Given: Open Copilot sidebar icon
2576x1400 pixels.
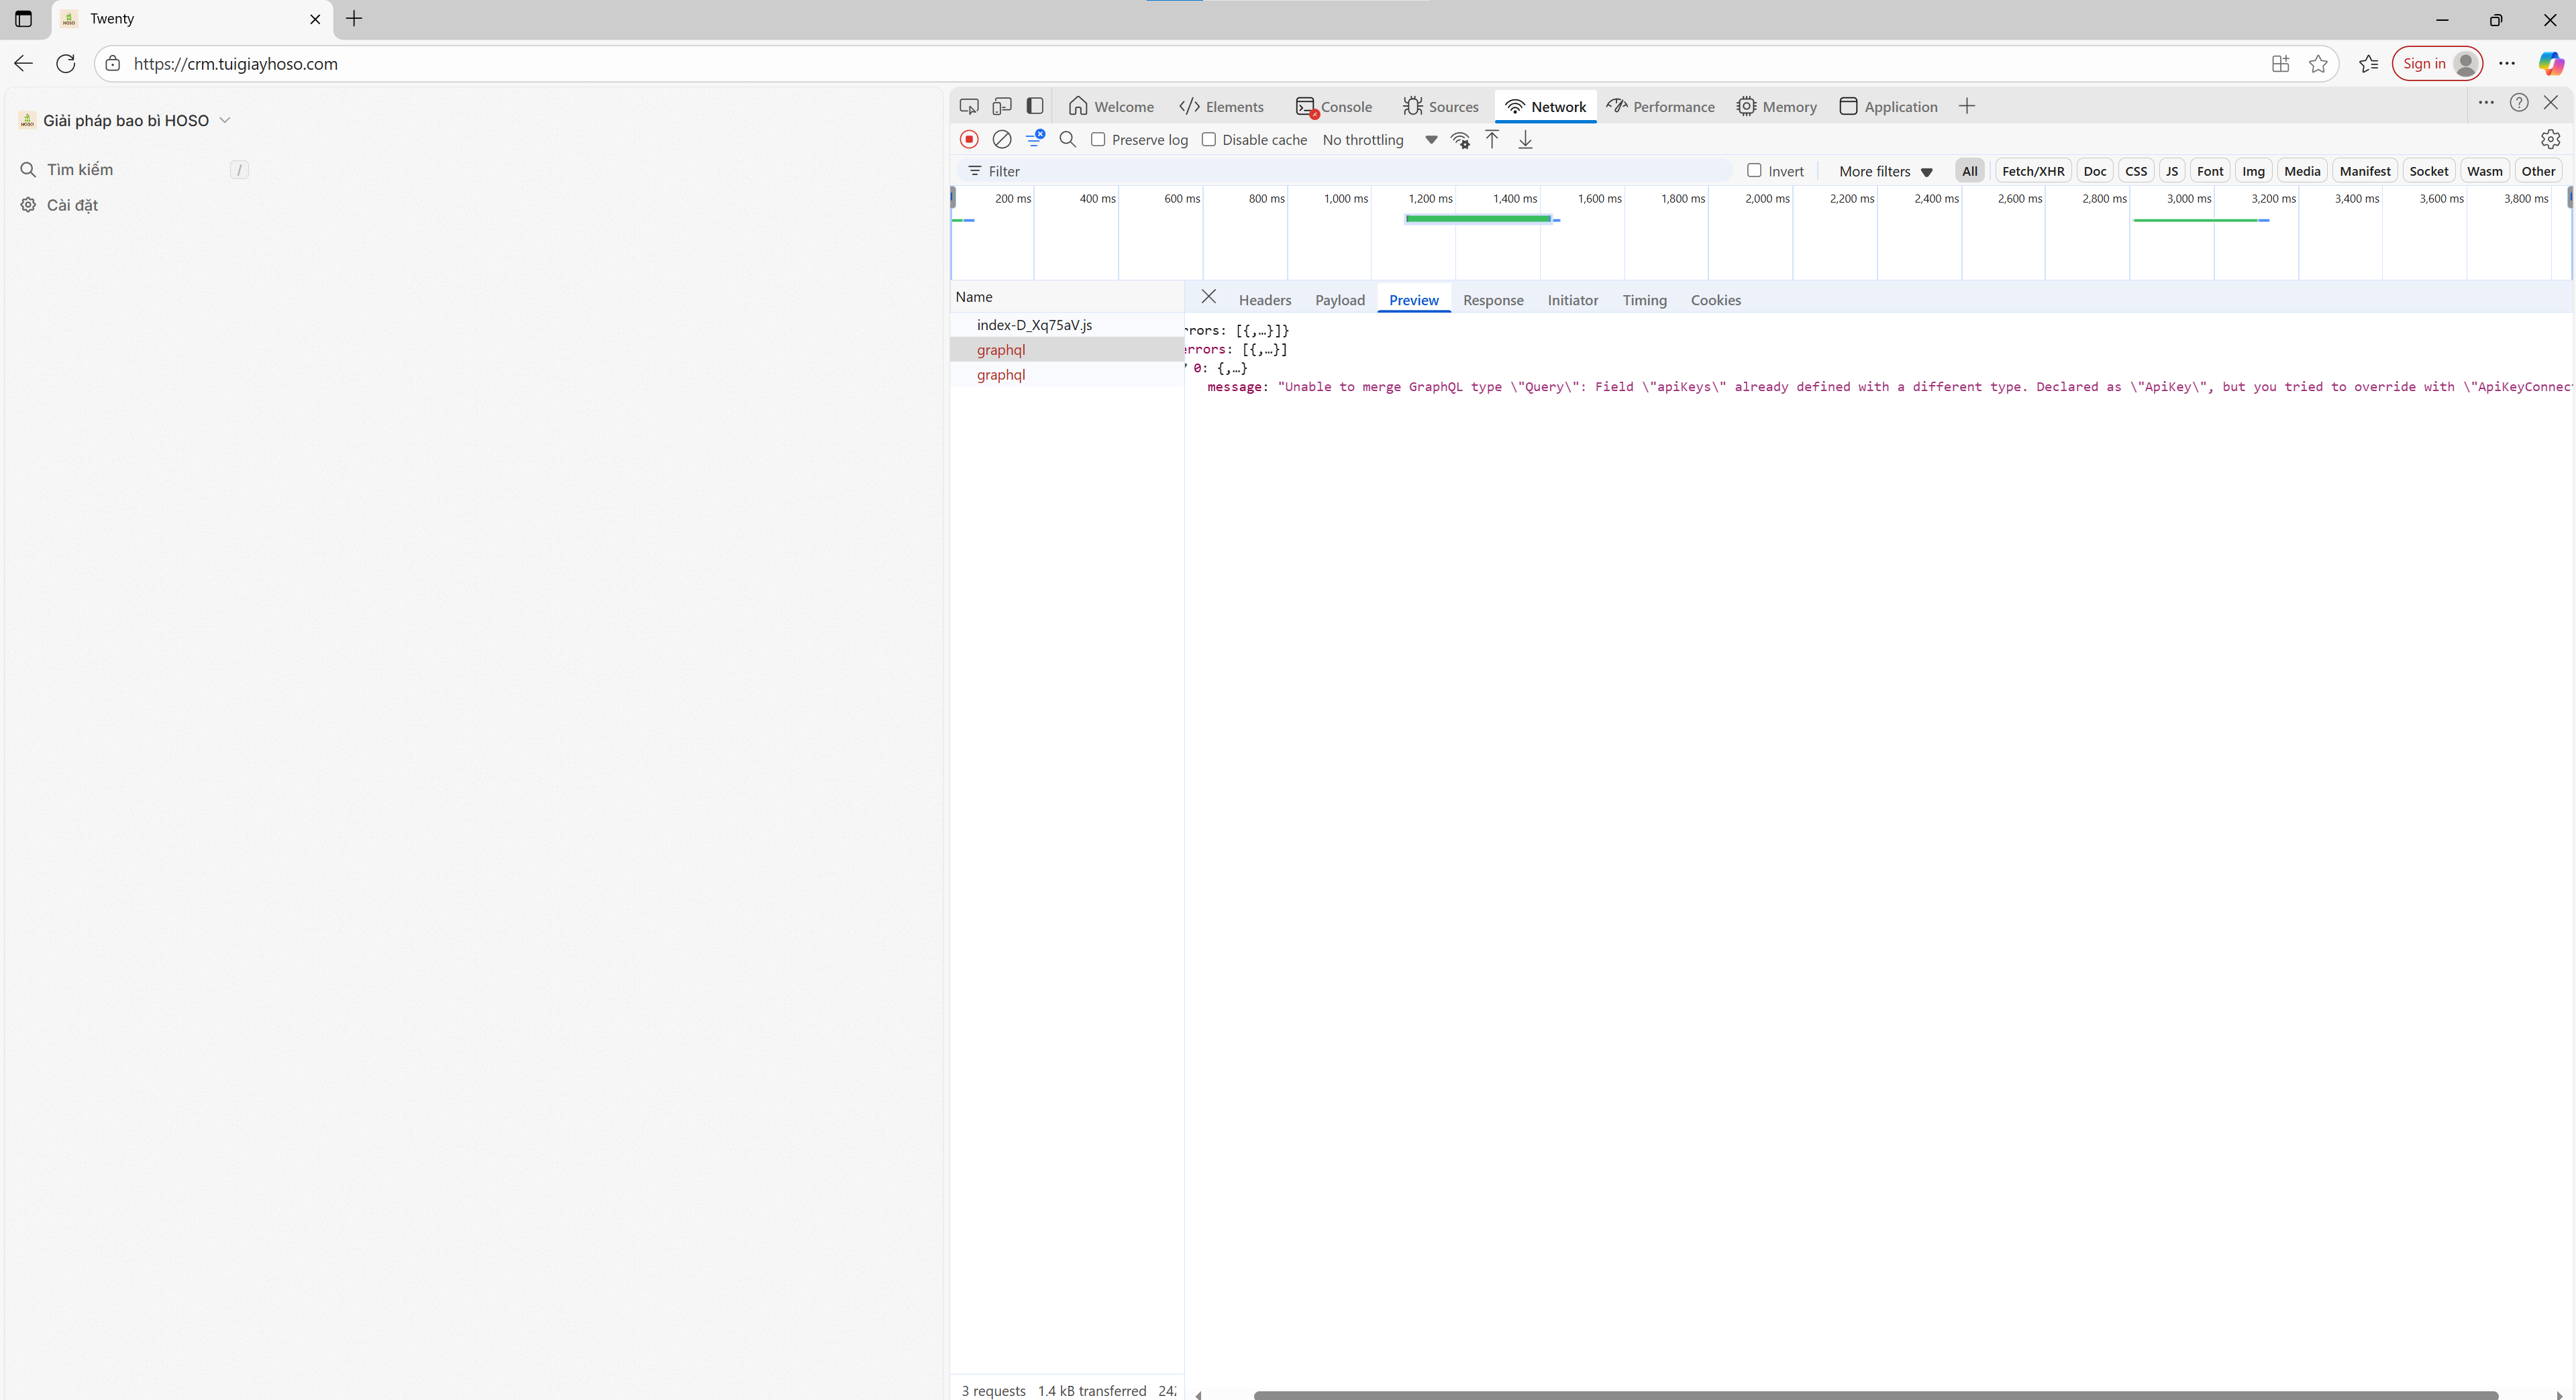Looking at the screenshot, I should coord(2551,63).
